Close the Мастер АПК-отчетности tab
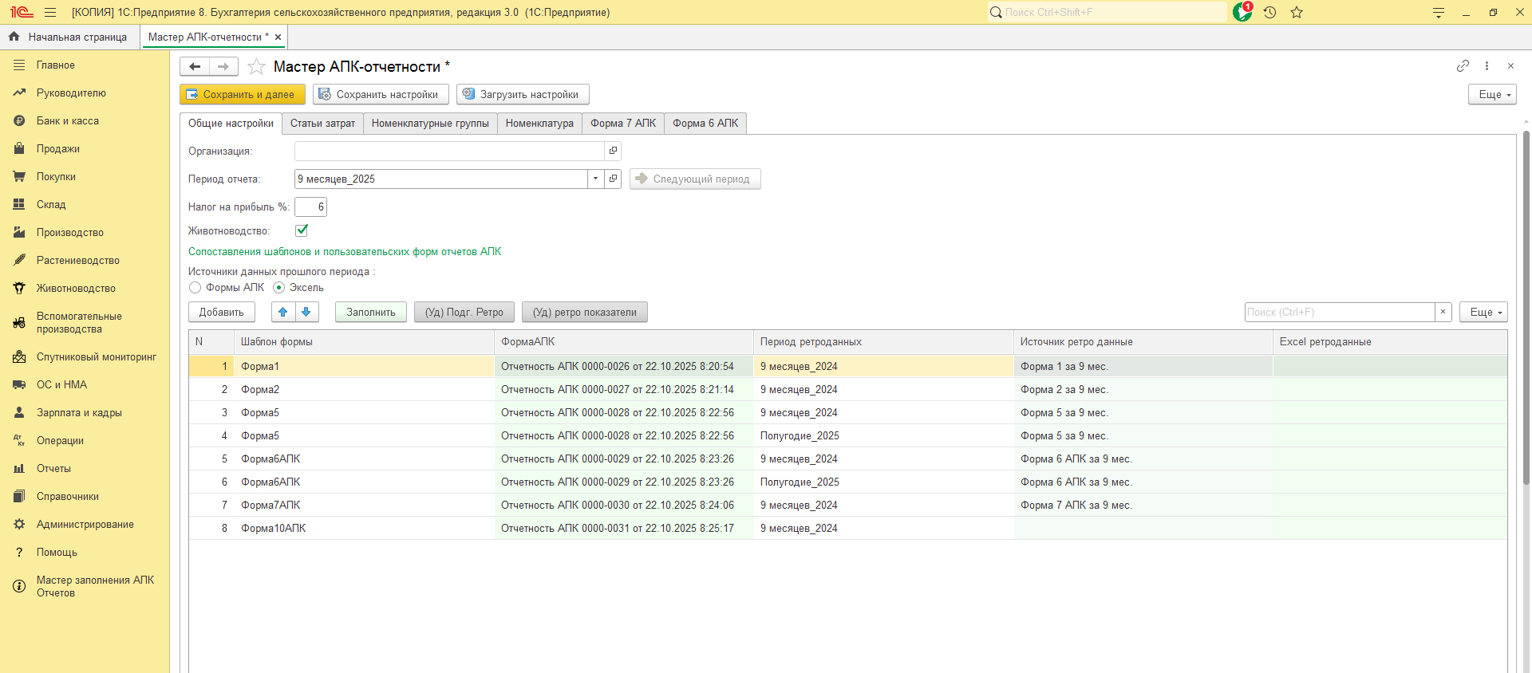1532x673 pixels. click(x=278, y=37)
